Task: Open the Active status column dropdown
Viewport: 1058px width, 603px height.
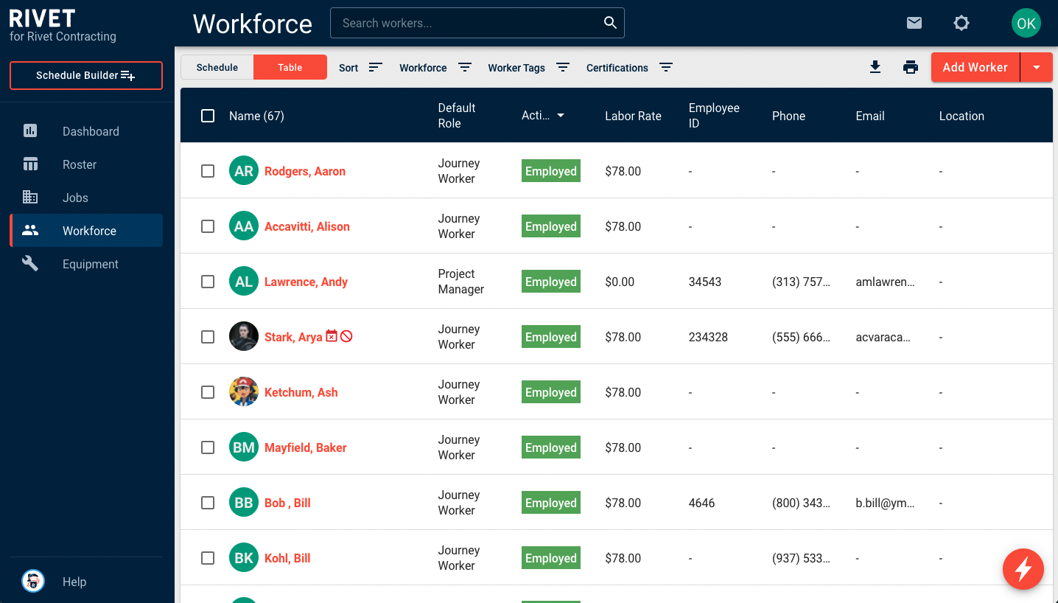Action: point(561,116)
